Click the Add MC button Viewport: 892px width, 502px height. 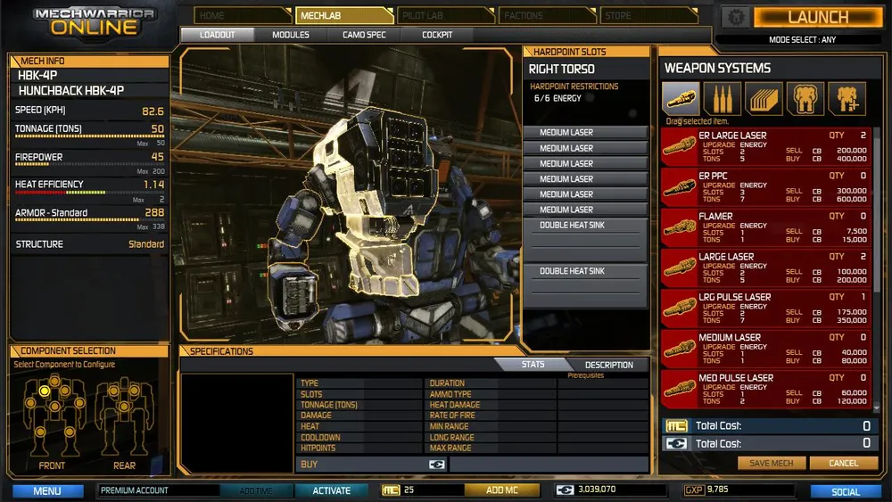point(501,490)
